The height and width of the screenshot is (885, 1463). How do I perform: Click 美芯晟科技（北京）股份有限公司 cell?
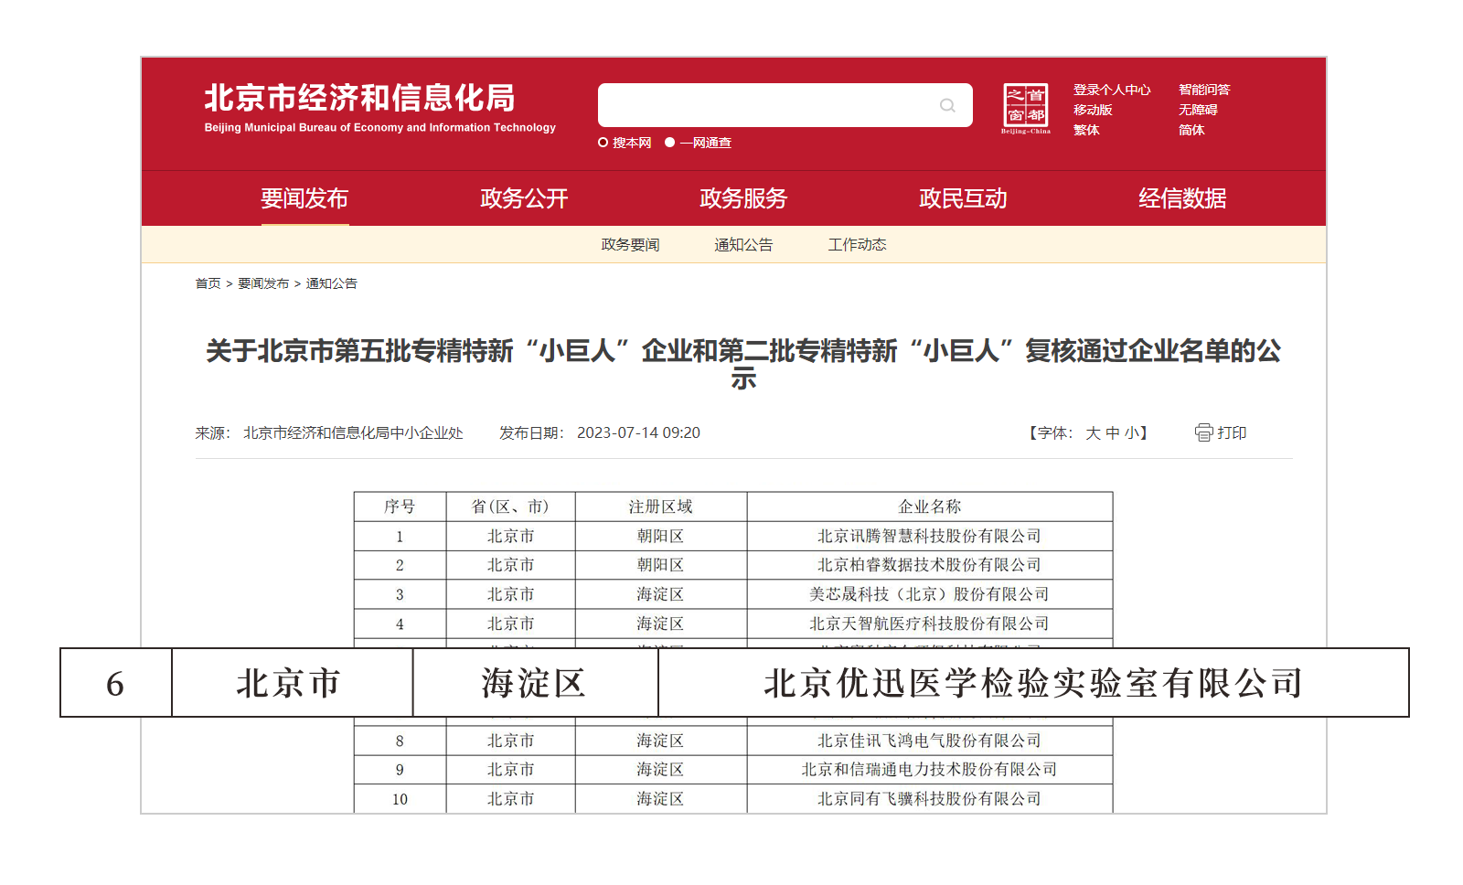pyautogui.click(x=930, y=594)
